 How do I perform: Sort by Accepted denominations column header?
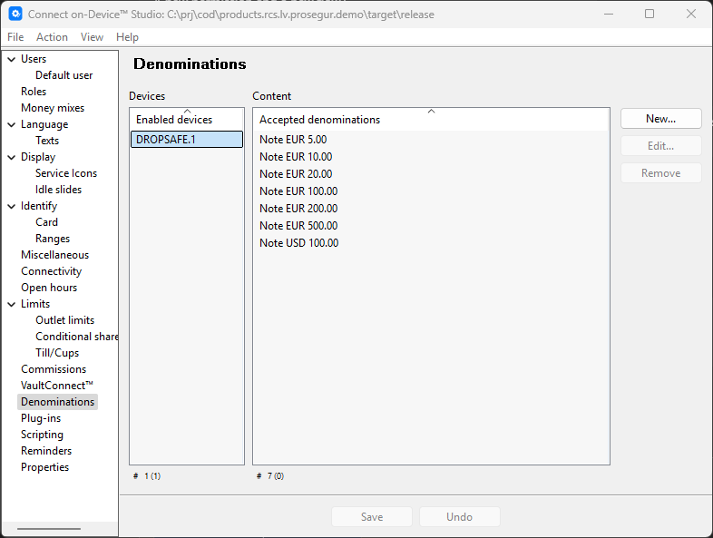[x=430, y=120]
